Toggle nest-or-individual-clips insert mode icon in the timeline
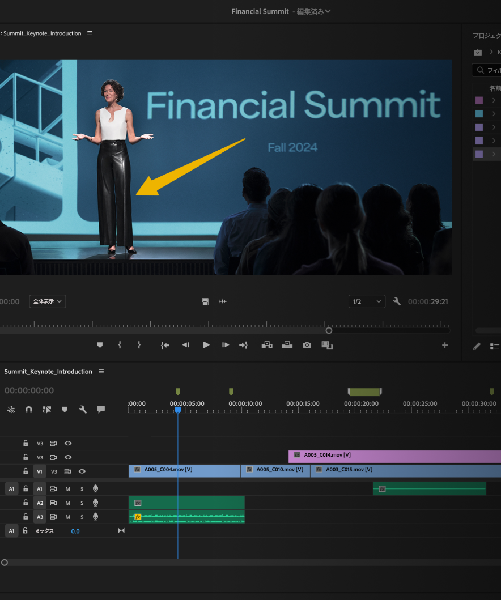501x600 pixels. [11, 410]
